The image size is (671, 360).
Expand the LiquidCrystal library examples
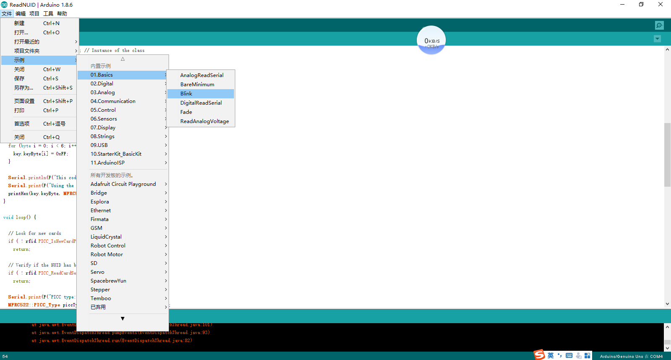(123, 237)
